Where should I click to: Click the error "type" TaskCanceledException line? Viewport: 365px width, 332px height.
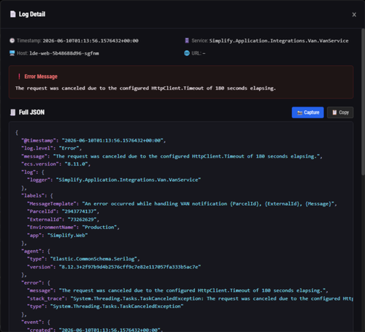(105, 306)
